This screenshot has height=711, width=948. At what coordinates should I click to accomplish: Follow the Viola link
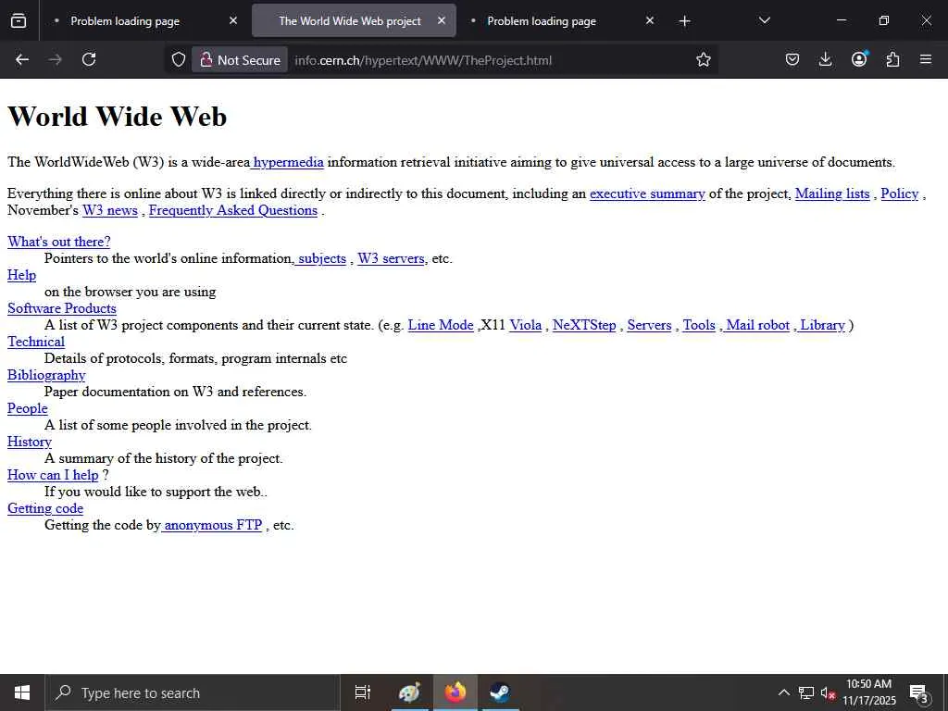coord(526,325)
